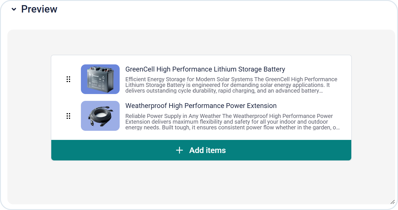Open the lithium battery product image
The image size is (398, 210).
pyautogui.click(x=100, y=79)
